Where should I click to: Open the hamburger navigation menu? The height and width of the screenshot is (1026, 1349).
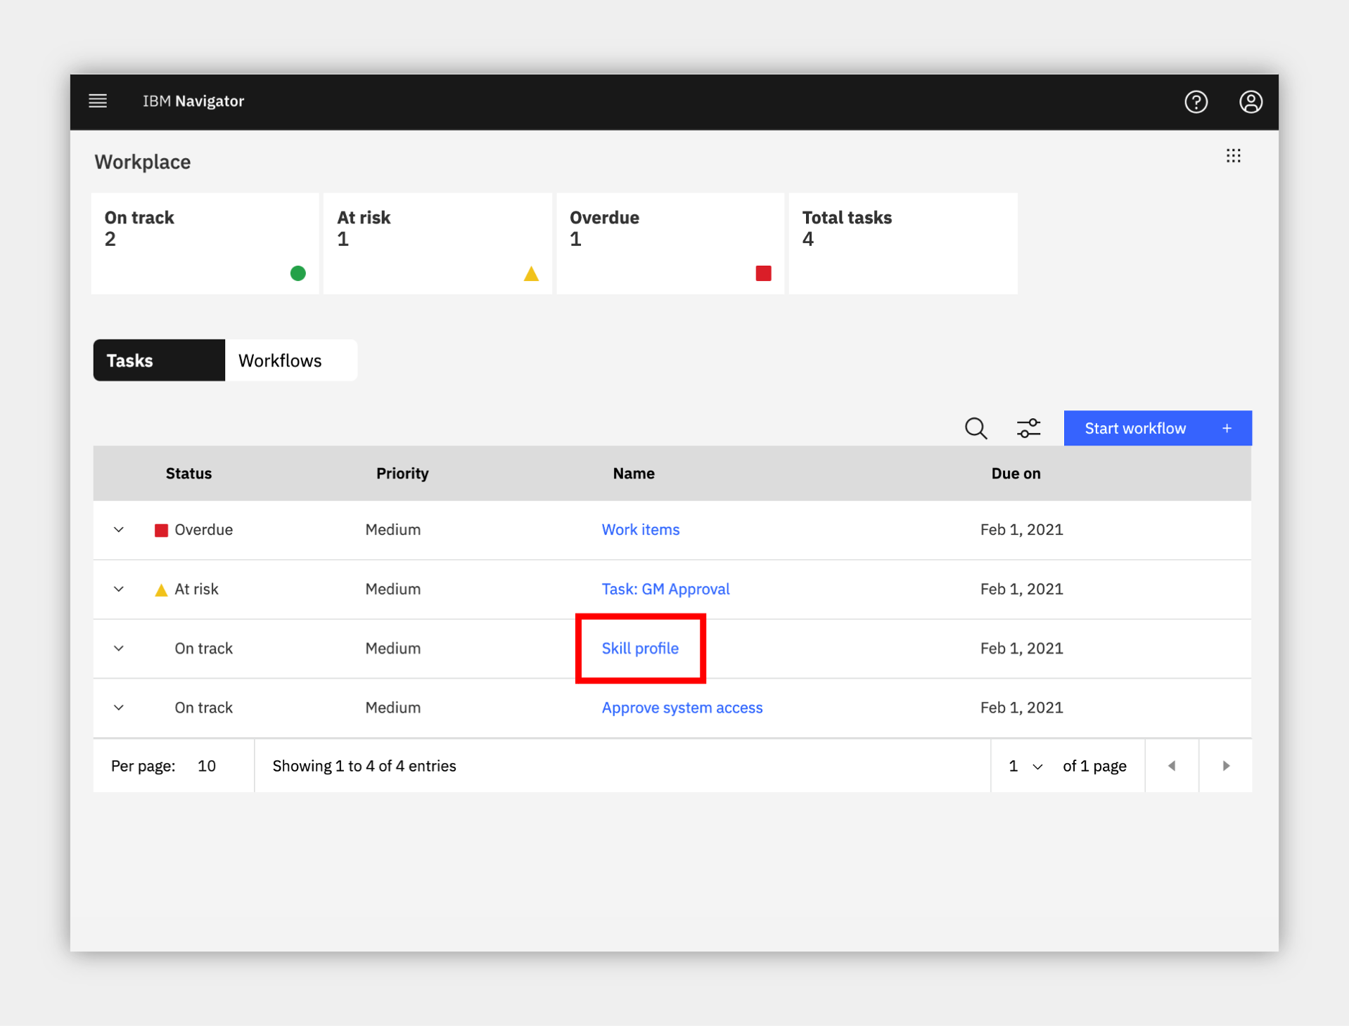click(98, 101)
